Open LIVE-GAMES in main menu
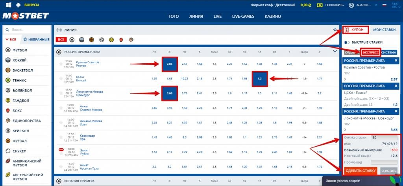The image size is (403, 186). point(243,16)
